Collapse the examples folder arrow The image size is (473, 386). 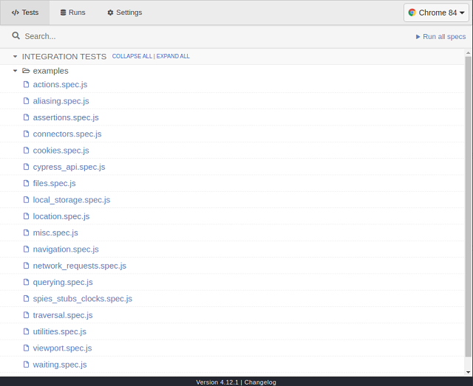[x=15, y=71]
